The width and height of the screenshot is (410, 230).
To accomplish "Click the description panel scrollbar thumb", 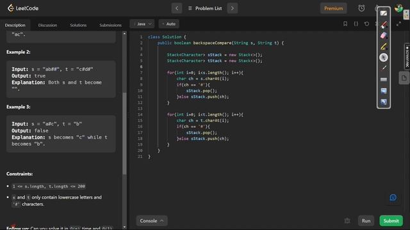I will coord(124,134).
